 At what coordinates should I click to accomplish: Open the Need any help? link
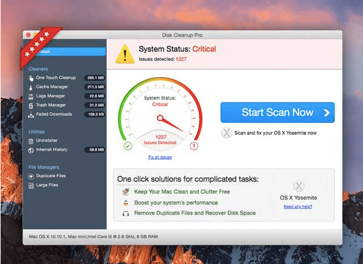coord(298,207)
